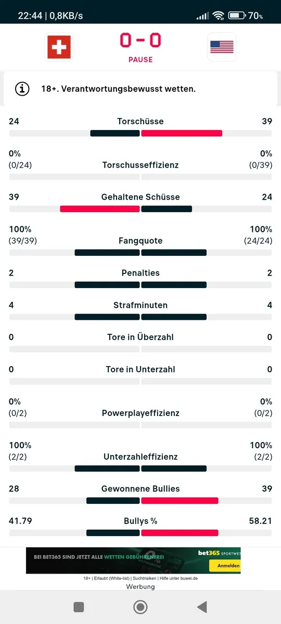This screenshot has height=624, width=281.
Task: Tap the Verantwortungsbewusst wetten notice text
Action: (x=119, y=89)
